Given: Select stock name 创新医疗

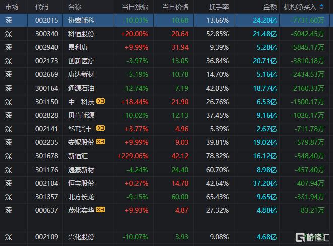Looking at the screenshot, I should (x=81, y=61).
